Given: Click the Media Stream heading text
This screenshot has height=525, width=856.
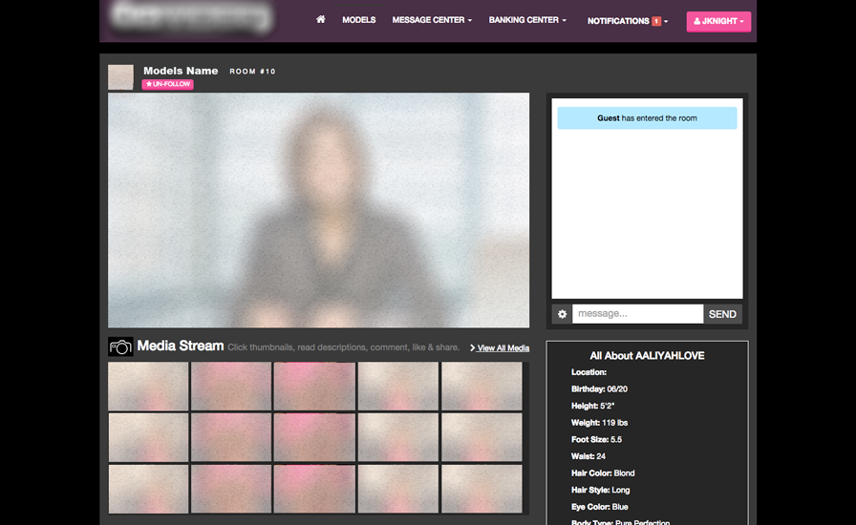Looking at the screenshot, I should tap(181, 346).
